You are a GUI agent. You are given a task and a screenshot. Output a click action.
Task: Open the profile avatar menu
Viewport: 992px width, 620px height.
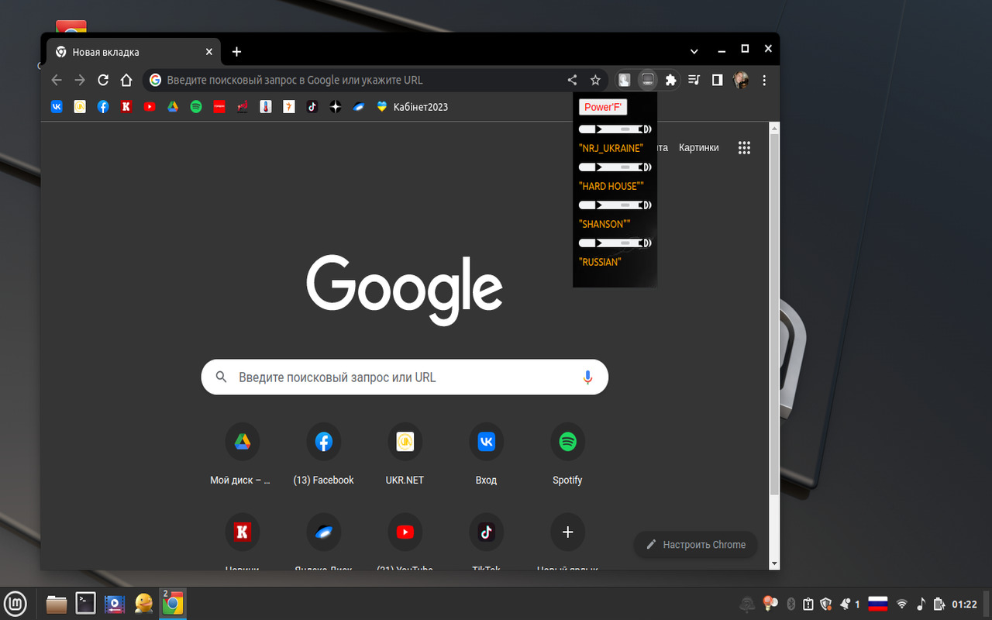click(x=741, y=80)
